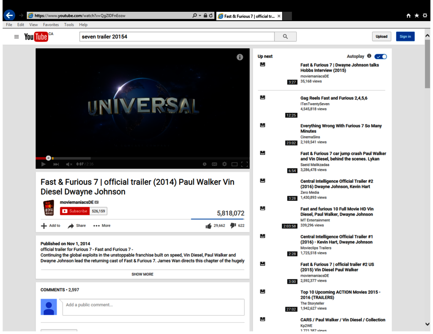Open the File menu

[9, 25]
